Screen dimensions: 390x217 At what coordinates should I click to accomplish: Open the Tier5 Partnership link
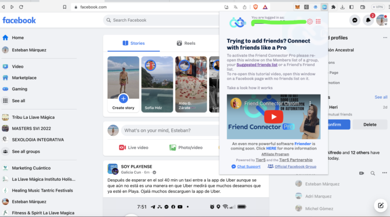[x=296, y=160]
